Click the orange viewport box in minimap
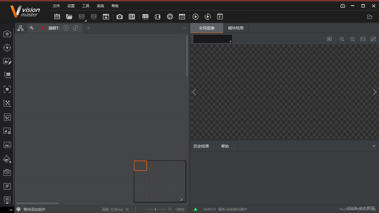The width and height of the screenshot is (379, 213). pyautogui.click(x=140, y=166)
